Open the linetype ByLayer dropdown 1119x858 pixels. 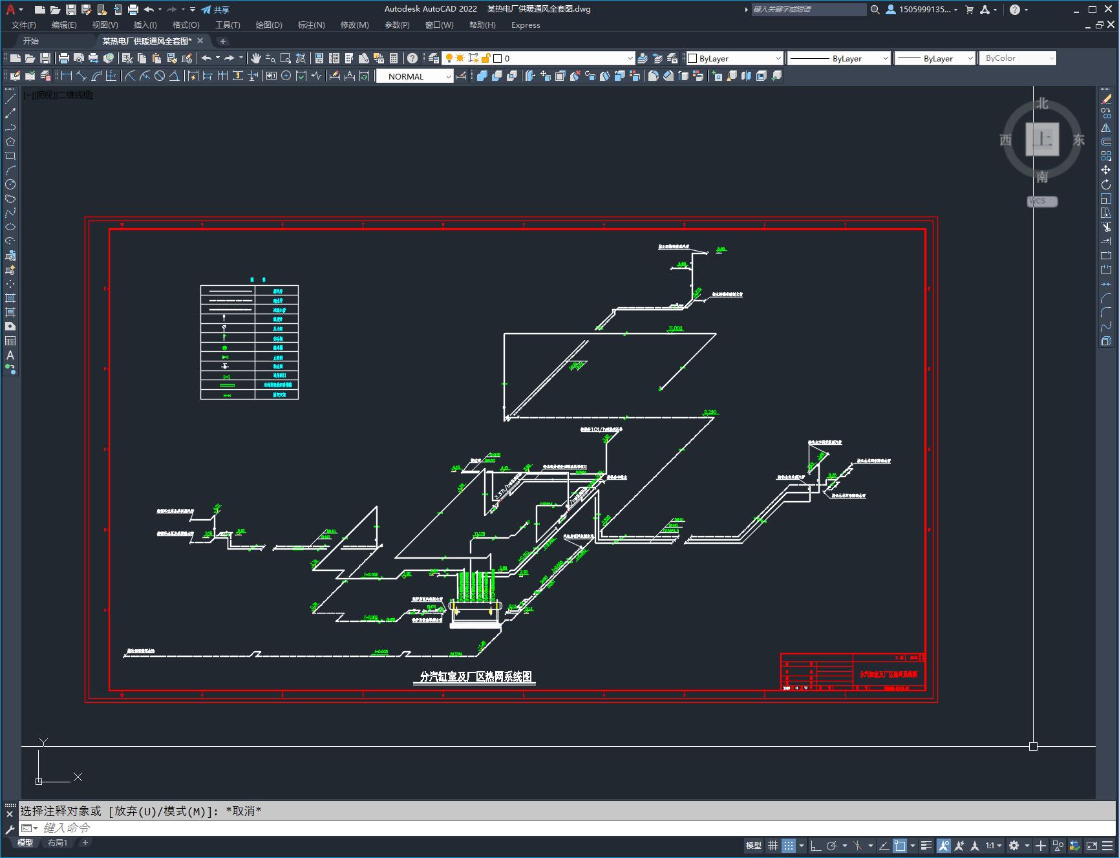(x=839, y=58)
